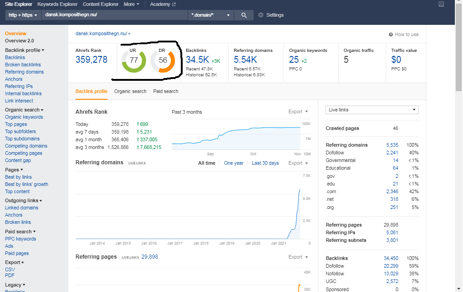Image resolution: width=463 pixels, height=292 pixels.
Task: Click the search magnifier icon
Action: (244, 15)
